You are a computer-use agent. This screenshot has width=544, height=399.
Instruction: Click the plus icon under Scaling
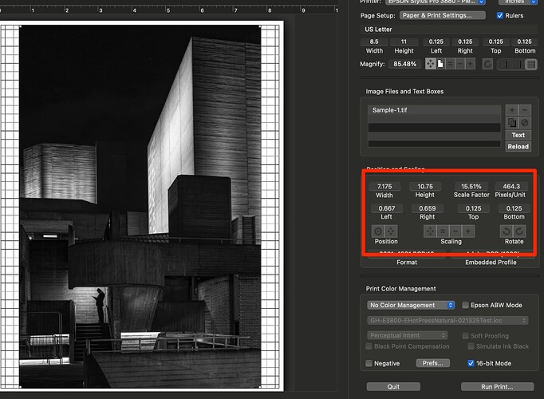468,231
